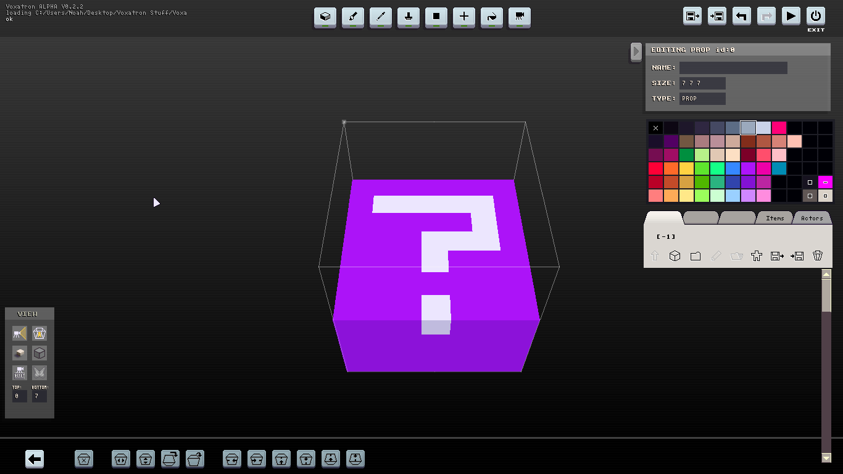The image size is (843, 474).
Task: Click the prop Name input field
Action: click(733, 68)
